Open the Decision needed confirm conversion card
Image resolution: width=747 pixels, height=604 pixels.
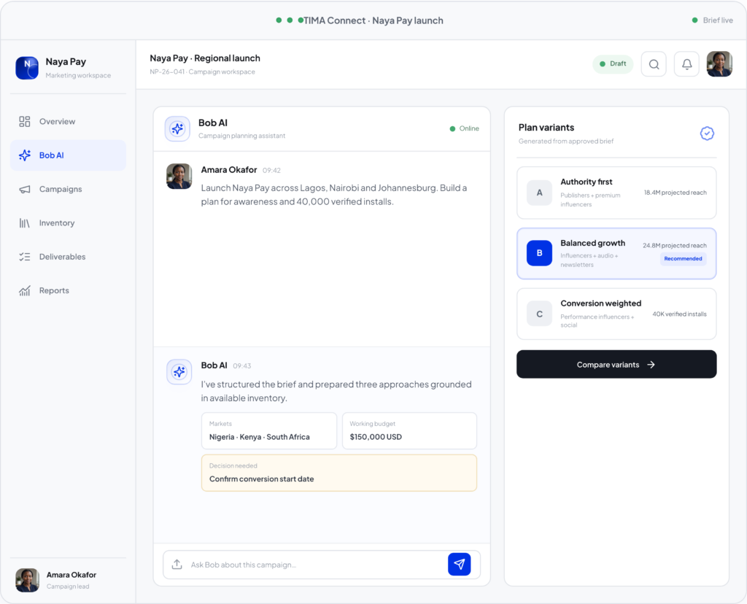coord(339,473)
